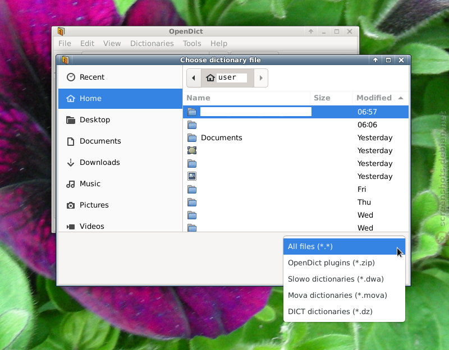Click the path bar back arrow
The width and height of the screenshot is (449, 350).
point(194,78)
